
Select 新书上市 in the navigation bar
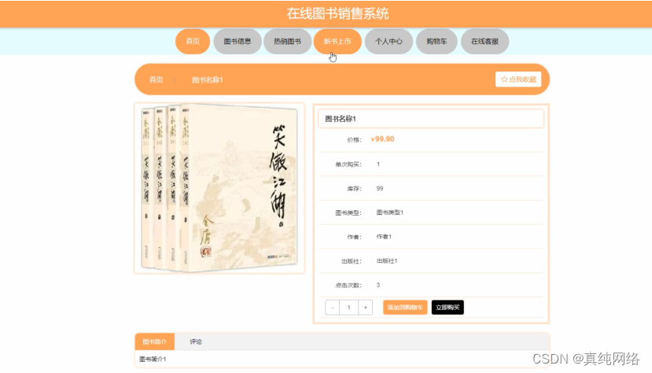point(337,41)
